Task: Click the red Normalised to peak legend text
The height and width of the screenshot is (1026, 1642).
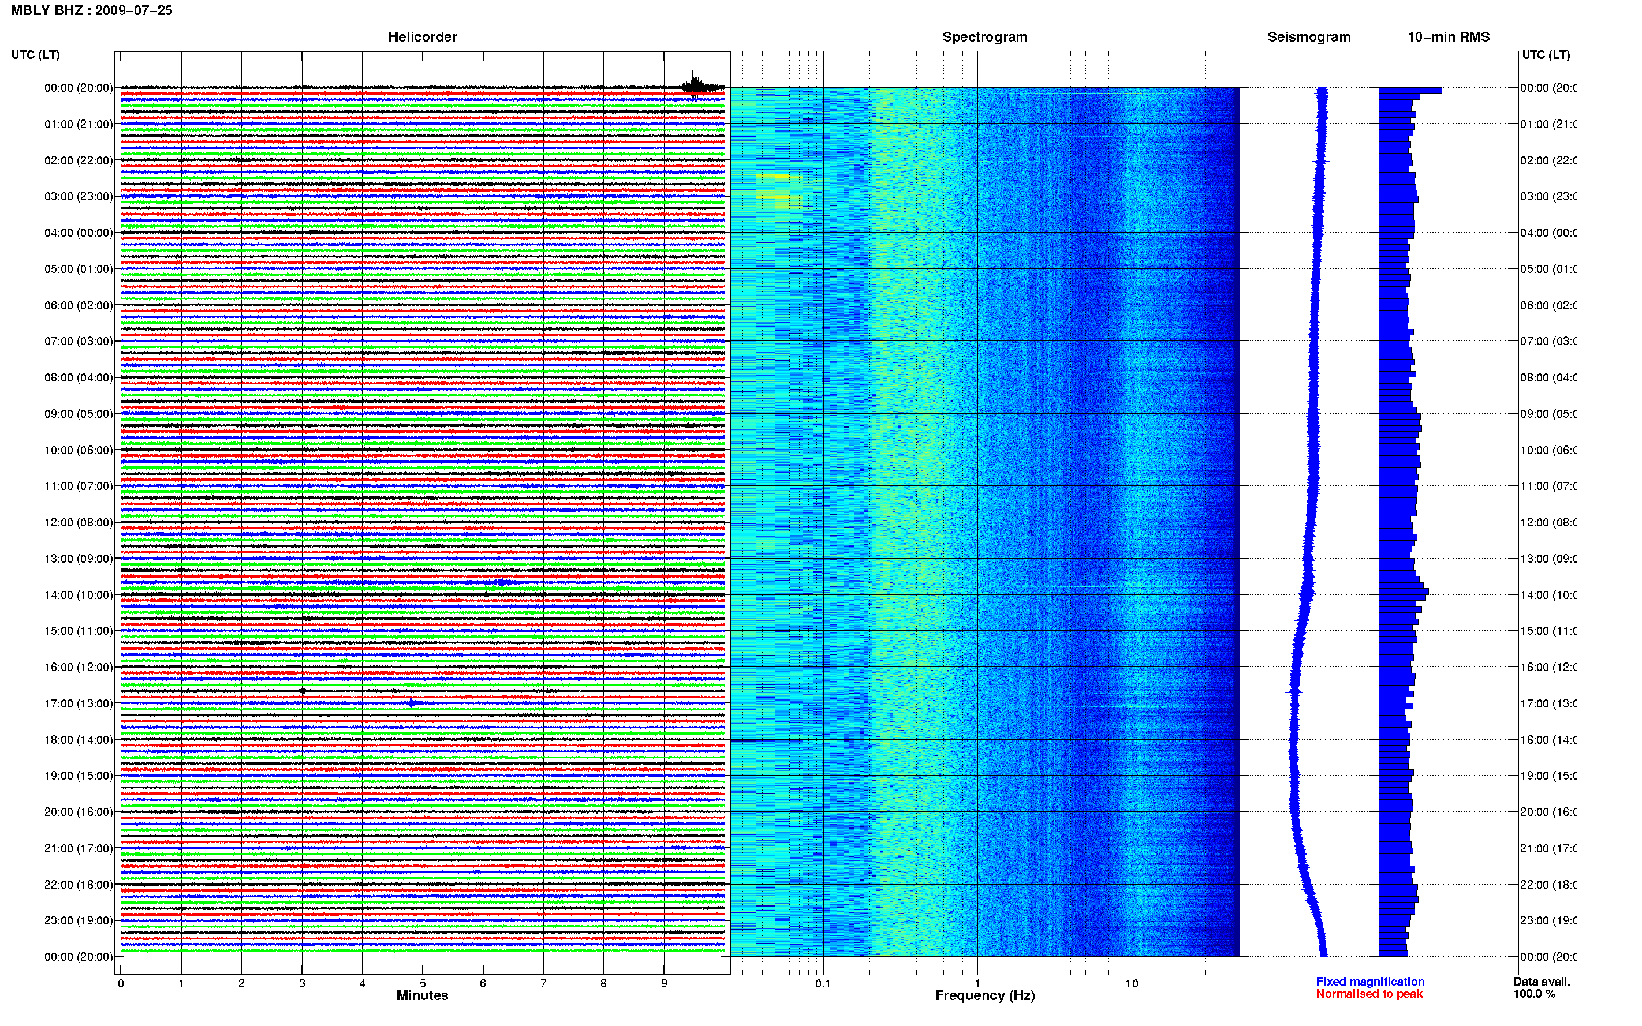Action: point(1369,994)
